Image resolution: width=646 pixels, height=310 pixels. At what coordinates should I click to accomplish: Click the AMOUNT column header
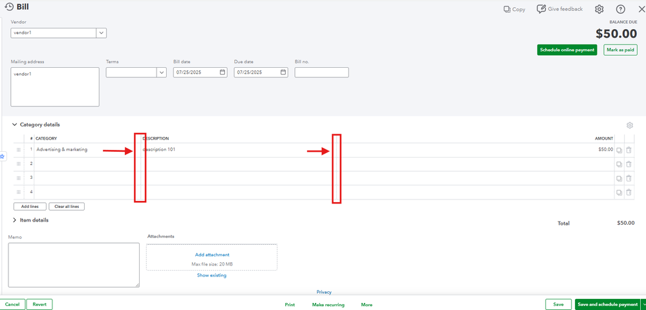click(x=603, y=138)
